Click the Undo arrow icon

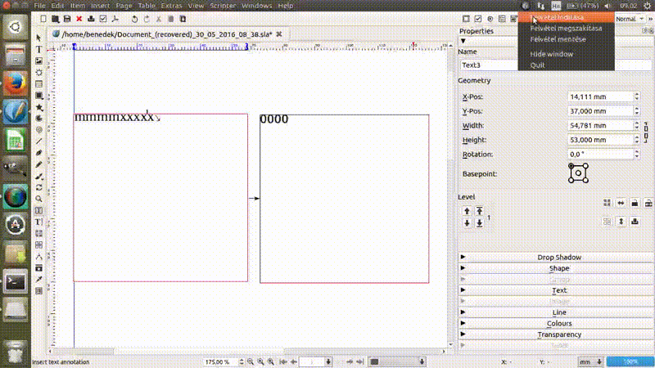[134, 18]
